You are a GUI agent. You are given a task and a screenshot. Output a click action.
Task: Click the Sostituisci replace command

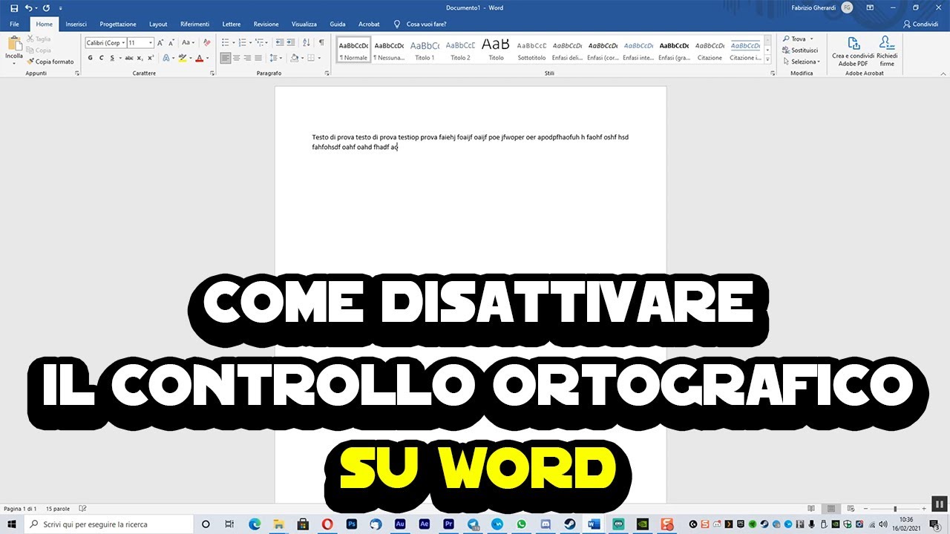pyautogui.click(x=800, y=50)
